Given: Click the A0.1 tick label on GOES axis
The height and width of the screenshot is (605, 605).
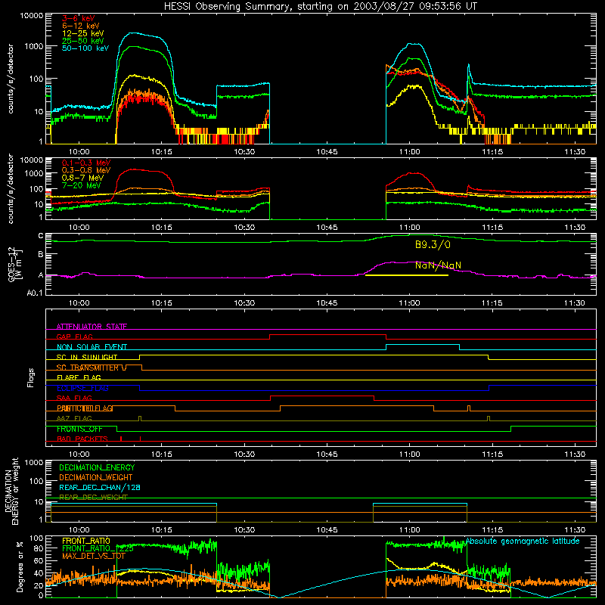Looking at the screenshot, I should 35,293.
